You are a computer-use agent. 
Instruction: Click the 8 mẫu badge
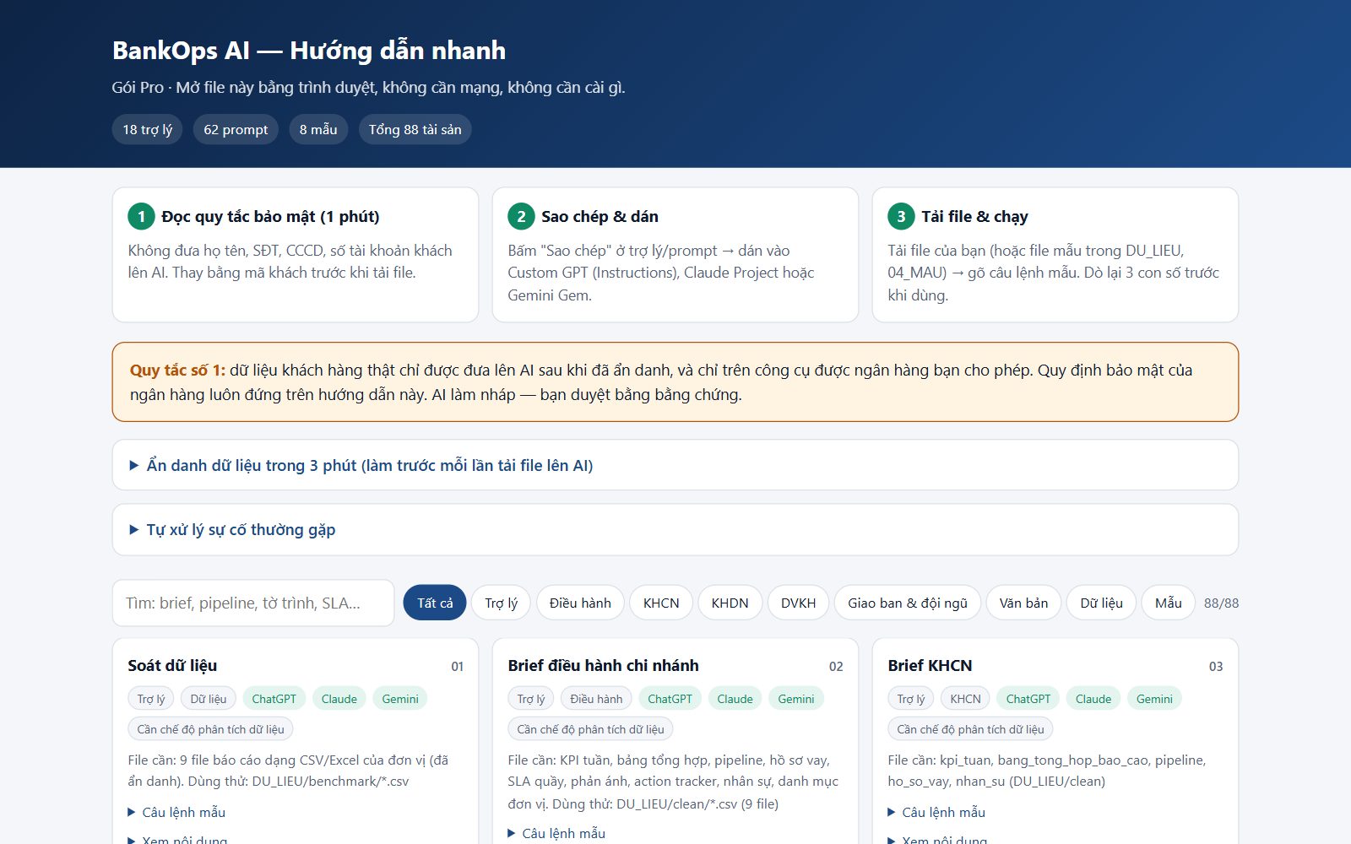tap(318, 129)
